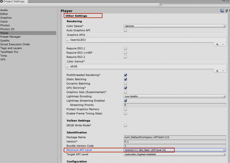Image resolution: width=230 pixels, height=163 pixels.
Task: Disable Multithreaded Rendering checkbox
Action: 126,75
